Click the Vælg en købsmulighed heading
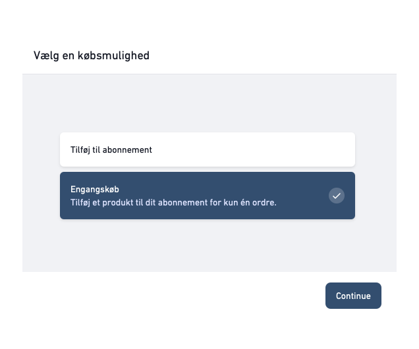The height and width of the screenshot is (349, 419). pyautogui.click(x=92, y=55)
